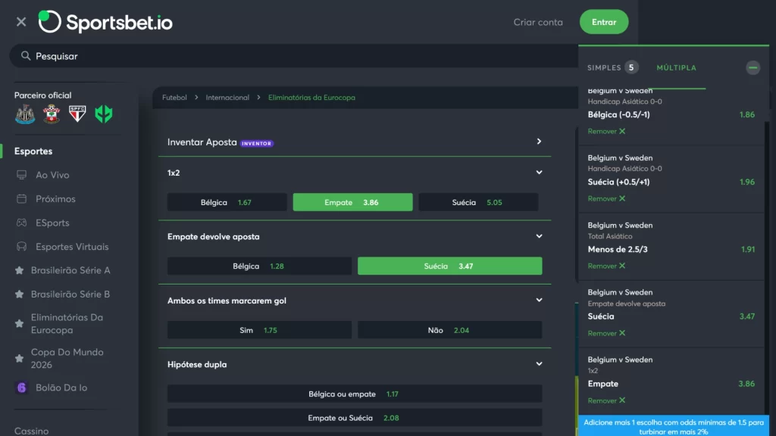Remove the Menos de 2.5/3 bet
Screen dimensions: 776x436
(606, 266)
